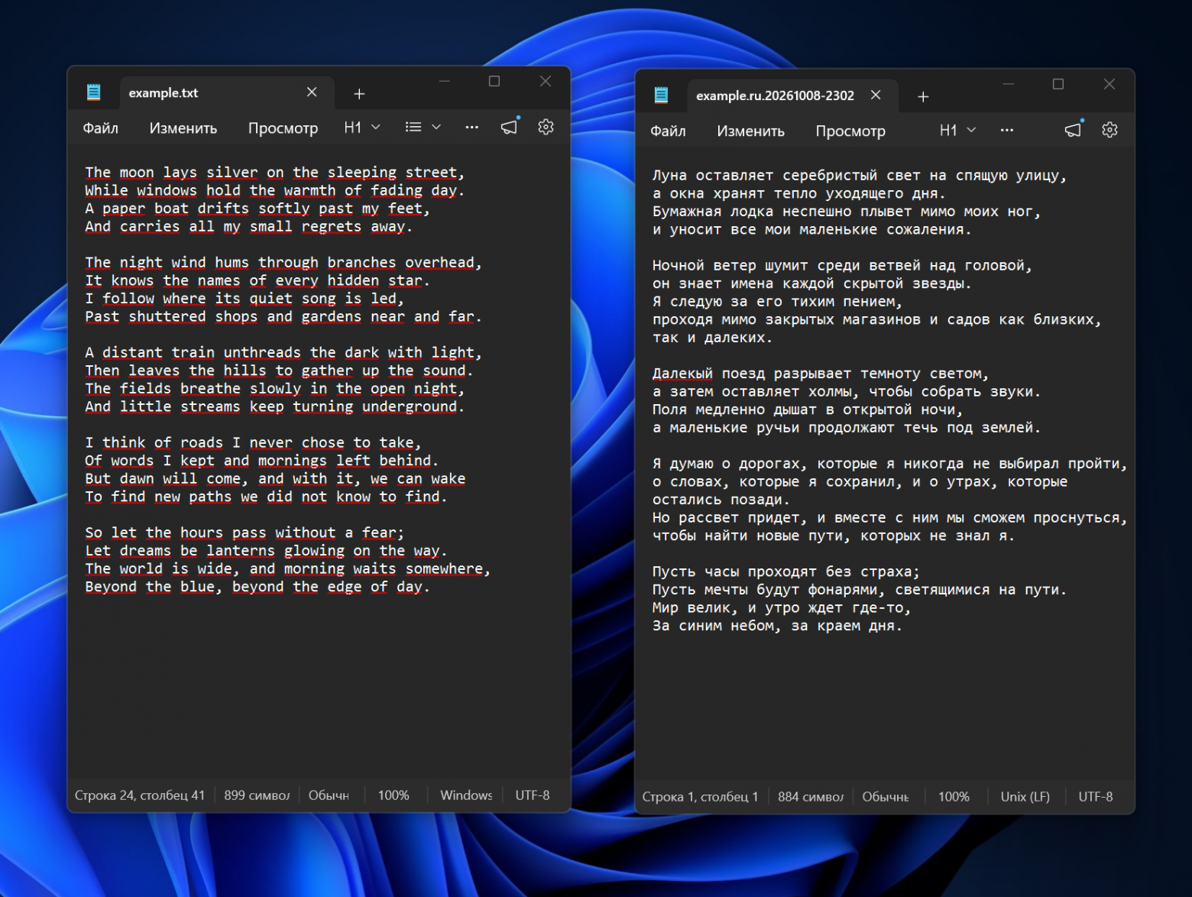
Task: Open the three-dots more menu in example.txt window
Action: click(x=472, y=128)
